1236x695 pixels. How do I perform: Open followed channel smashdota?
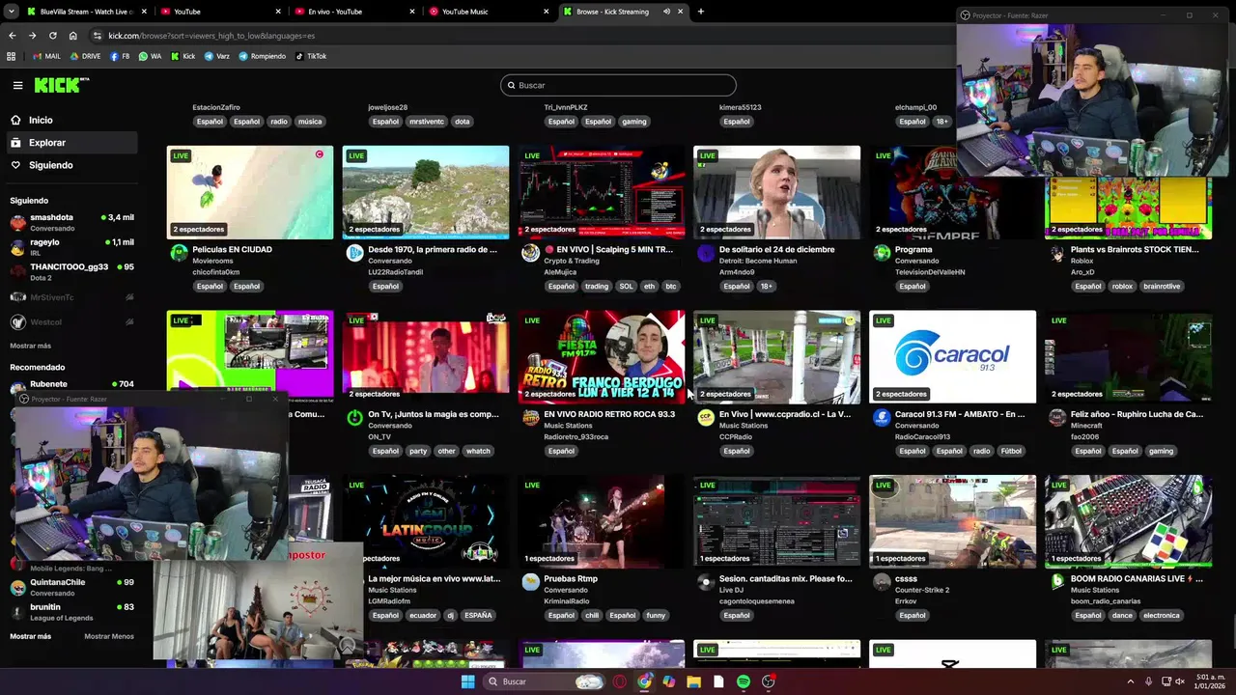[71, 222]
